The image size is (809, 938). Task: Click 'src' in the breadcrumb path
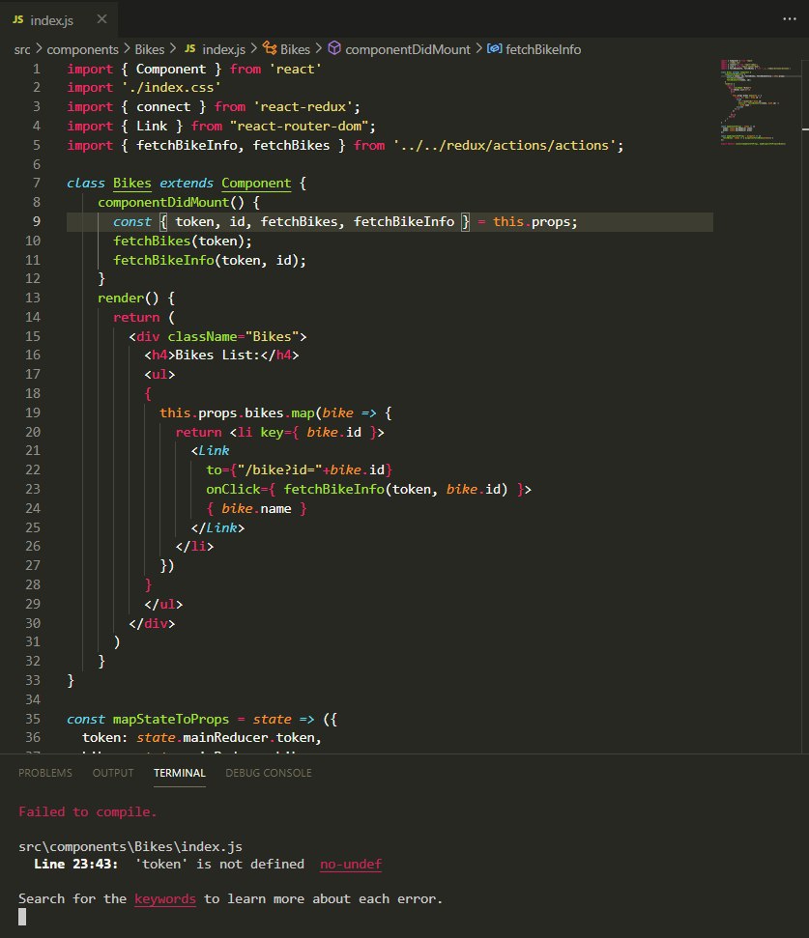22,49
